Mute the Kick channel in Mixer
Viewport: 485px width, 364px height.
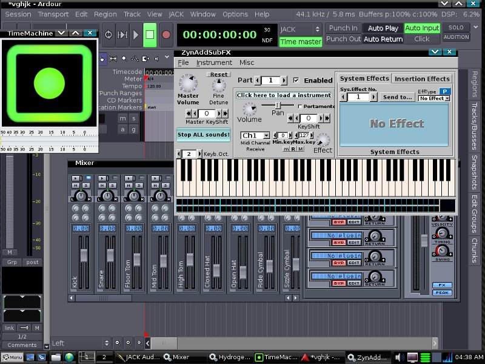point(75,186)
